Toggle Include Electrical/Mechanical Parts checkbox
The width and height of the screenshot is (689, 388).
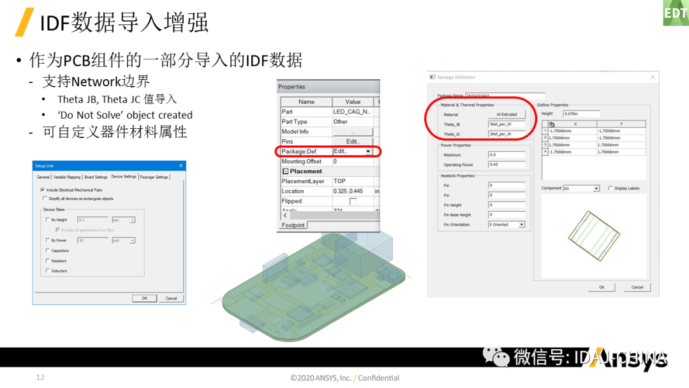43,190
